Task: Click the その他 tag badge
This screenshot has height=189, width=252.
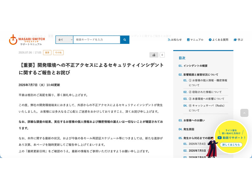Action: [x=58, y=52]
